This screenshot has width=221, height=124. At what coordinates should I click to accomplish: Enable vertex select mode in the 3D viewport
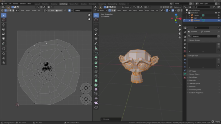(109, 10)
